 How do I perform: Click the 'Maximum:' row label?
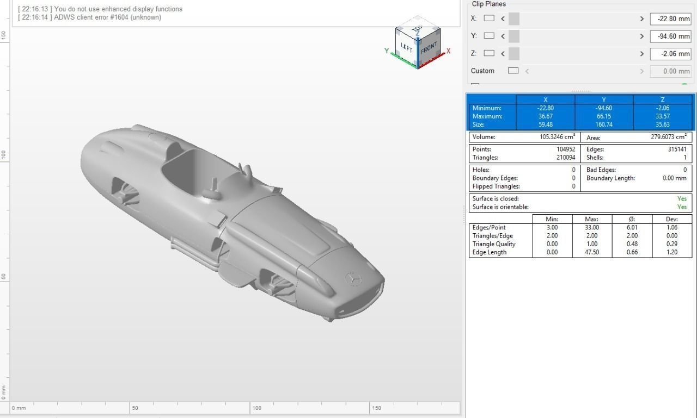click(x=487, y=116)
